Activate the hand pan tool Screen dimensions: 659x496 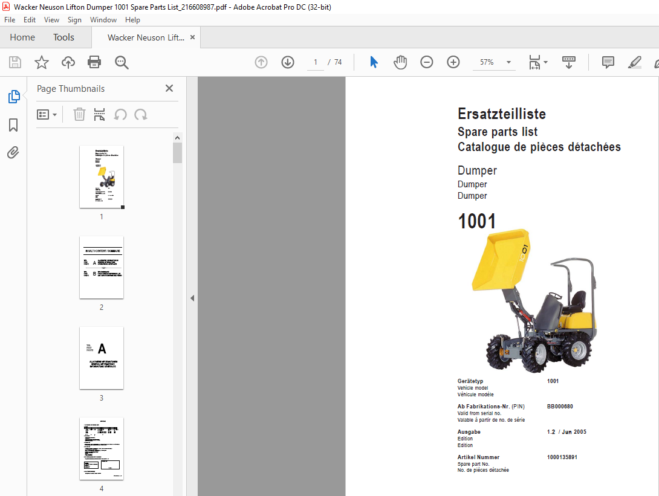point(400,62)
